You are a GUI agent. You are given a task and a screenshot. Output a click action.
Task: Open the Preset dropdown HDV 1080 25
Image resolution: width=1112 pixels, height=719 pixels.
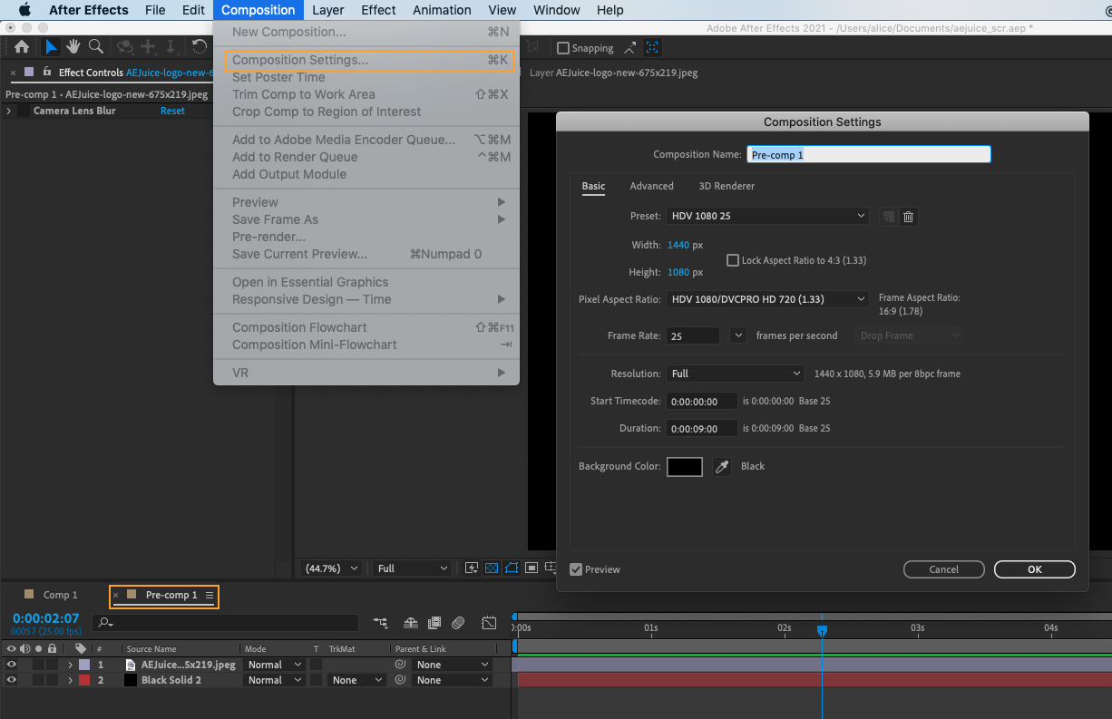click(767, 217)
